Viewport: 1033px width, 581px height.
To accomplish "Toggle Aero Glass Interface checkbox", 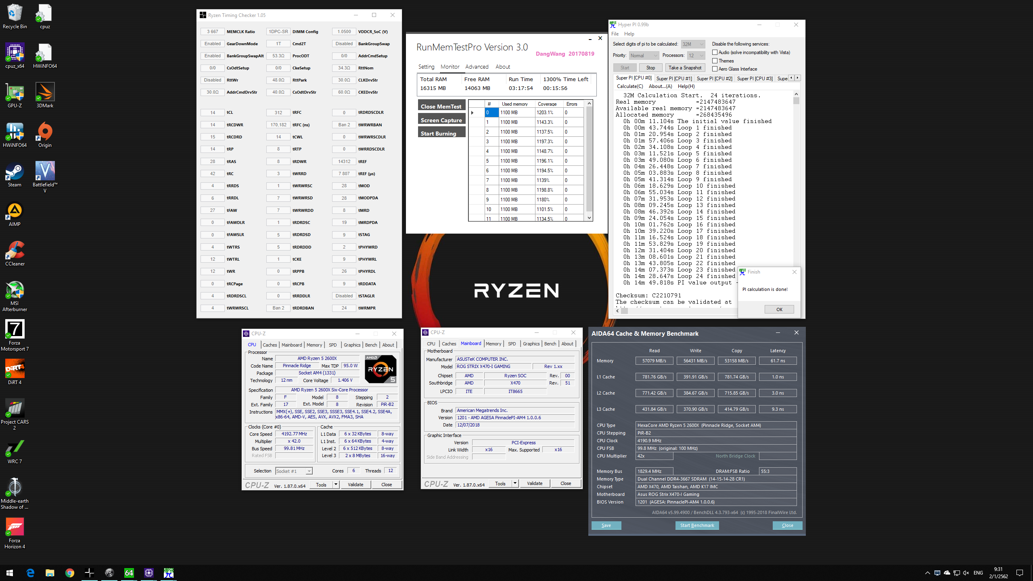I will [715, 69].
